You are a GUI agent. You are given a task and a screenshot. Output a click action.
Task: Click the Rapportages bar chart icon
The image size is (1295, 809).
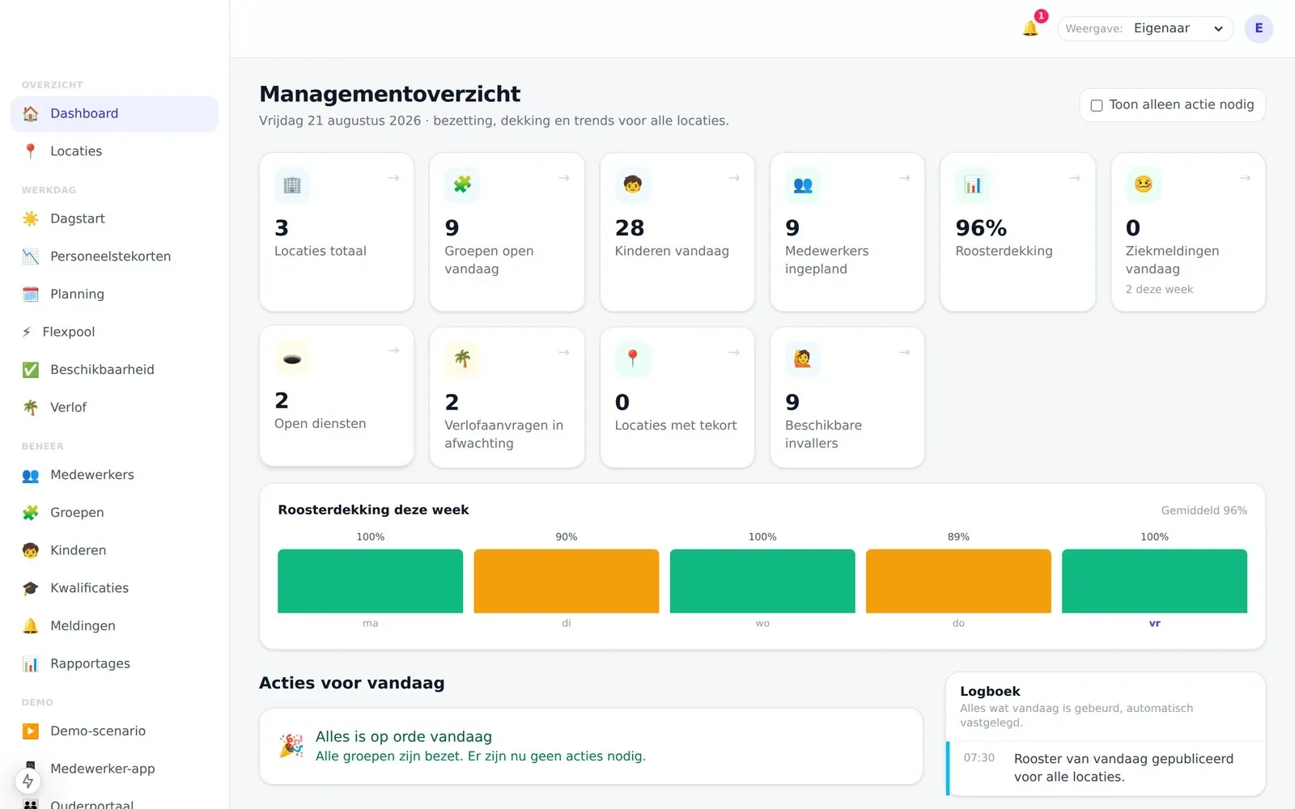pos(31,664)
